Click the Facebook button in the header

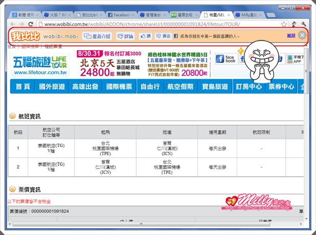(x=226, y=59)
